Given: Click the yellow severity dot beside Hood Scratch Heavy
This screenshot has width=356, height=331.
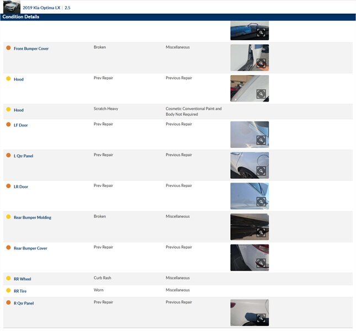Looking at the screenshot, I should pyautogui.click(x=8, y=110).
